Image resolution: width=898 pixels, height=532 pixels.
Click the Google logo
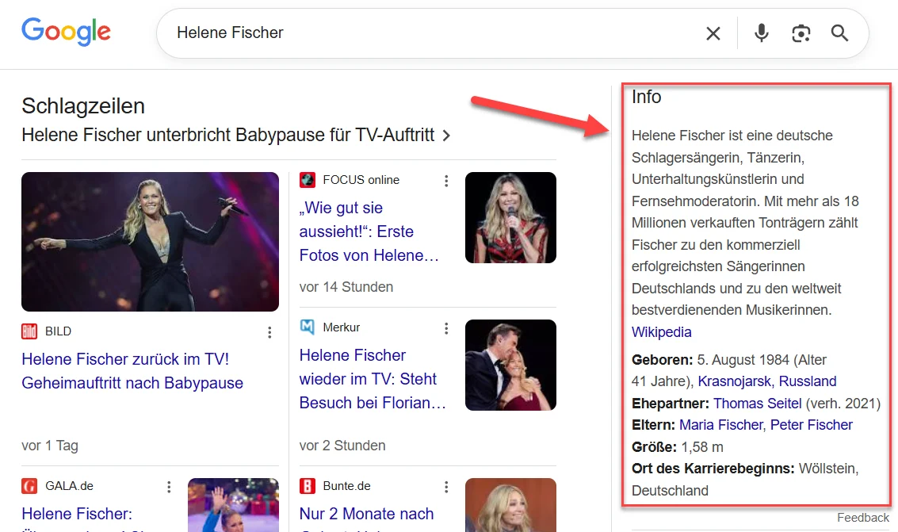[x=66, y=31]
